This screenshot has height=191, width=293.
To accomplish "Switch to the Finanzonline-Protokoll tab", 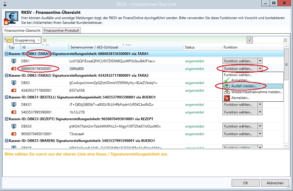I will pos(61,30).
